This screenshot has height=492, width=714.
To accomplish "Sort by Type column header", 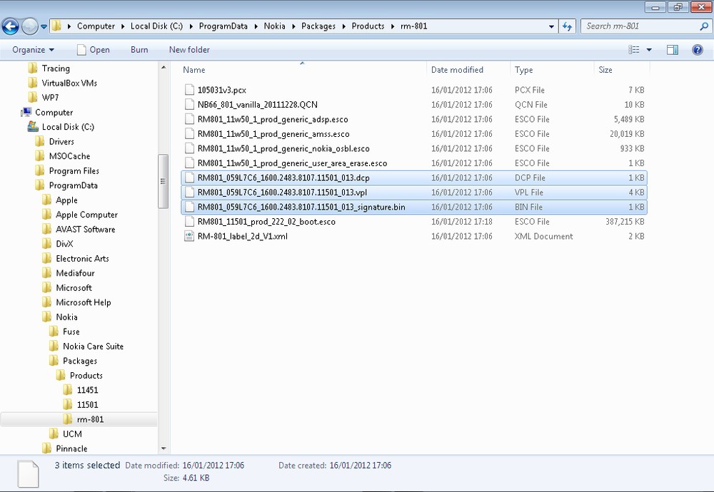I will (523, 70).
